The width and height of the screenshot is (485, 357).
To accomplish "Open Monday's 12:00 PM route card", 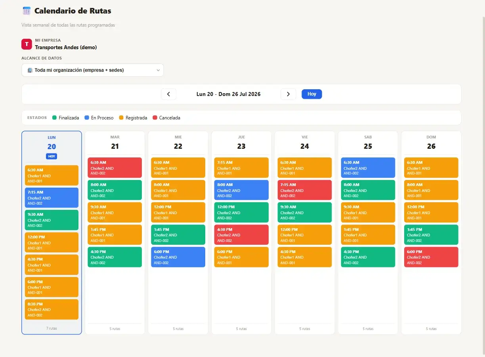I will 52,242.
